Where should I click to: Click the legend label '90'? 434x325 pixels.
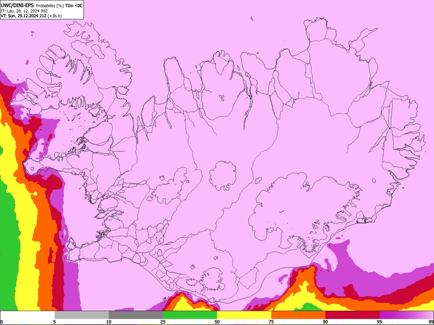point(325,322)
